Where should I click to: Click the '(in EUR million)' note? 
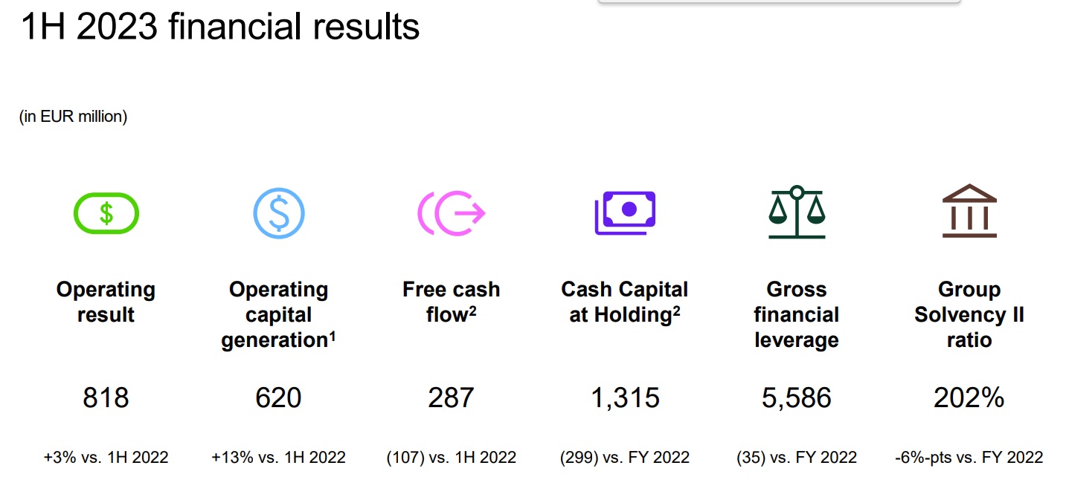pos(74,117)
